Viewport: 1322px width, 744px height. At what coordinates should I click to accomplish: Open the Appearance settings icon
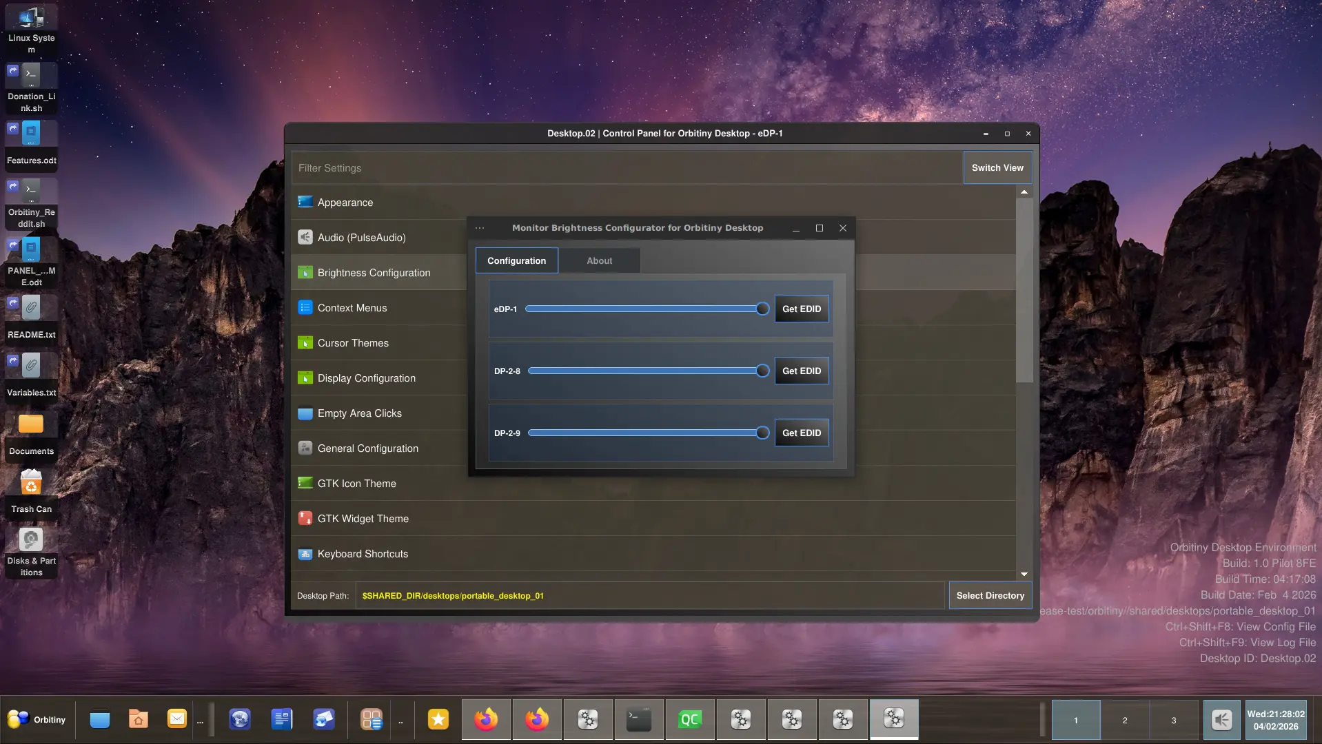click(305, 202)
